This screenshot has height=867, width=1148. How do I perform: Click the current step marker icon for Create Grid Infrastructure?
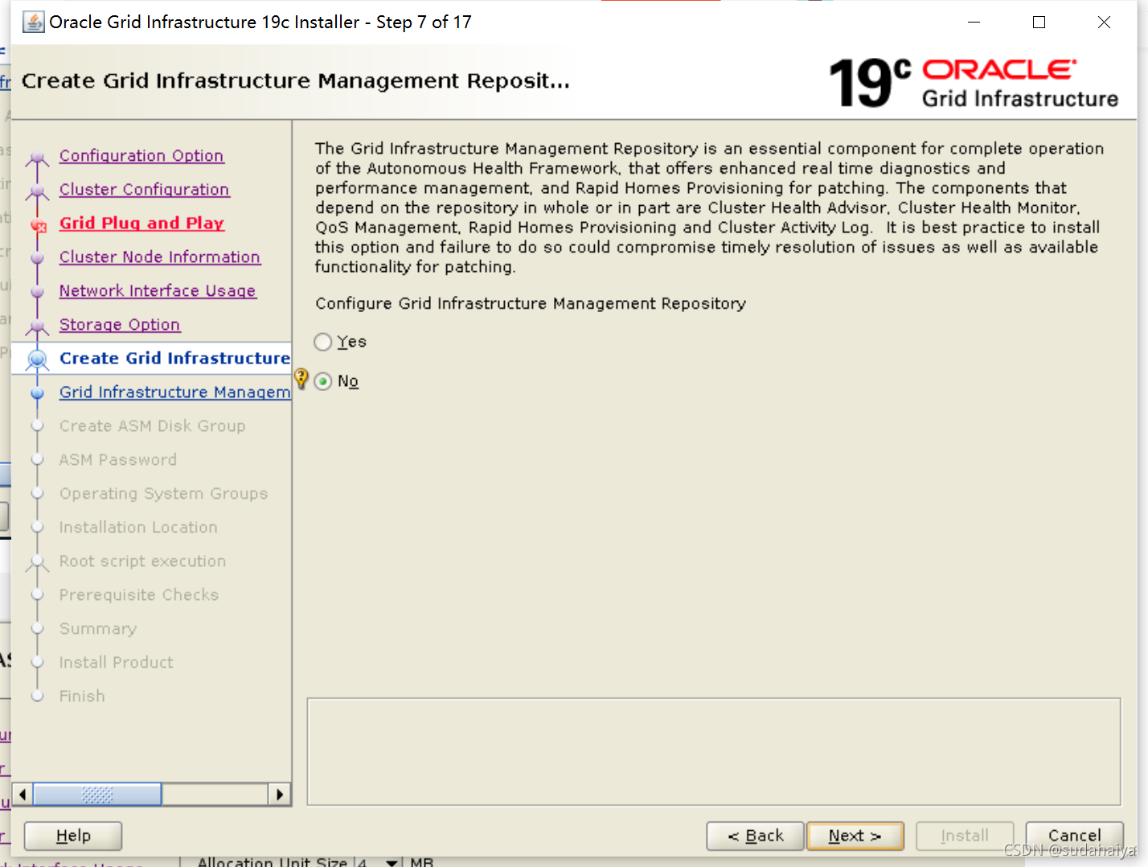[37, 360]
